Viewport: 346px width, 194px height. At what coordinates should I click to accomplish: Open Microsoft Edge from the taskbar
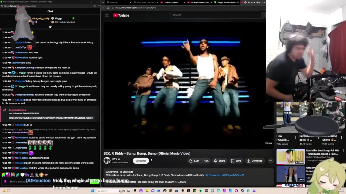pos(248,191)
